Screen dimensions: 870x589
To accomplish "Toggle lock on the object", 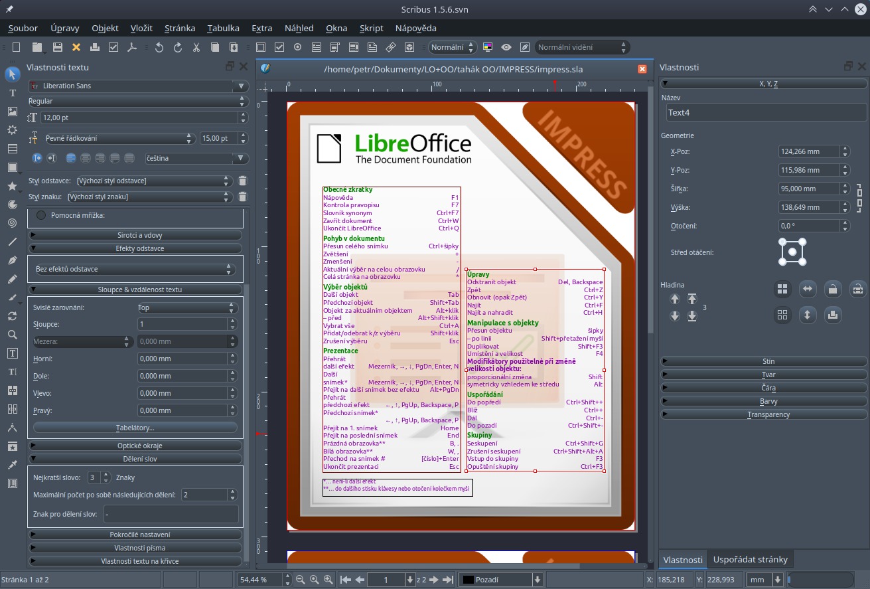I will pos(832,289).
